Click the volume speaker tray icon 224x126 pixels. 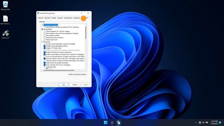coord(203,122)
